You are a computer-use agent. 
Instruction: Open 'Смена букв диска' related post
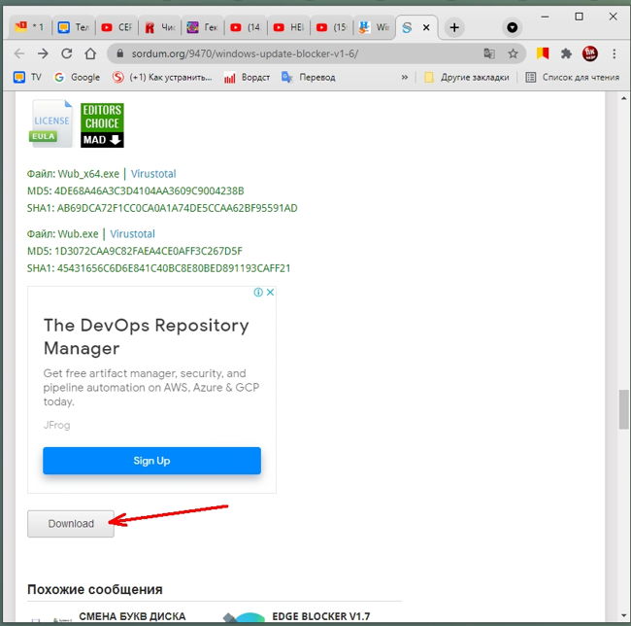(x=132, y=616)
